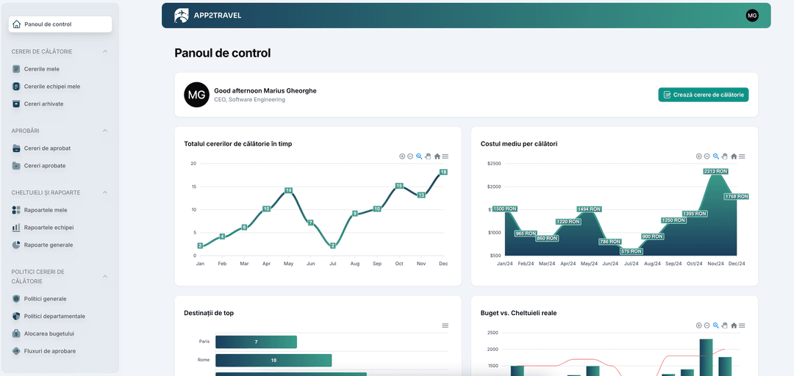794x376 pixels.
Task: Select selection zoom magnifier on Buget vs. Cheltuieli chart
Action: [716, 325]
